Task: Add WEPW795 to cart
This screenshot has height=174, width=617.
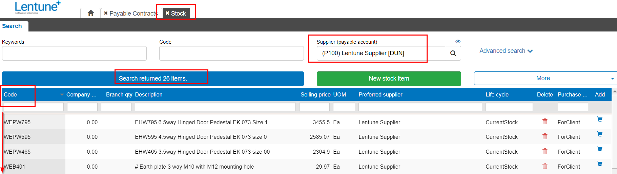Action: pyautogui.click(x=600, y=119)
